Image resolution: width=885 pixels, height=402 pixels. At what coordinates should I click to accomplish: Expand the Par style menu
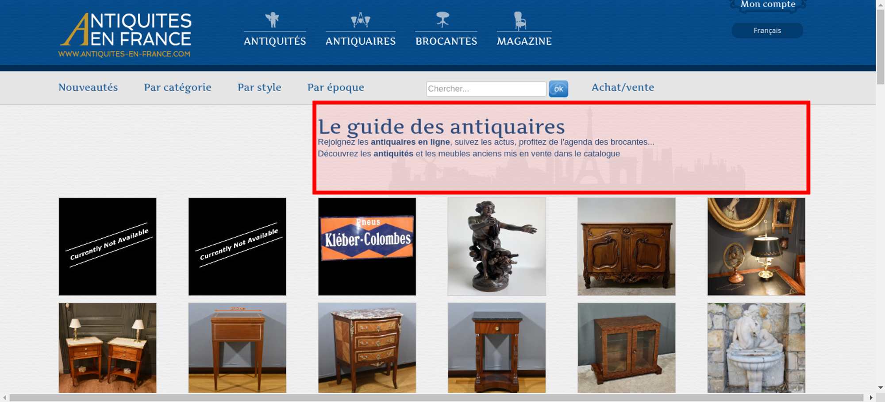pos(259,87)
